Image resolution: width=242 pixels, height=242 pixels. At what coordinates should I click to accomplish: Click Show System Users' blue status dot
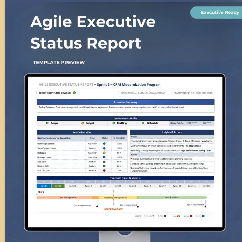[x=104, y=148]
